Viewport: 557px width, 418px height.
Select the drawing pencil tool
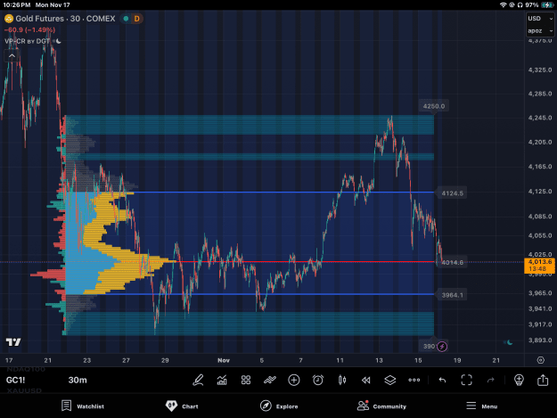(x=198, y=380)
